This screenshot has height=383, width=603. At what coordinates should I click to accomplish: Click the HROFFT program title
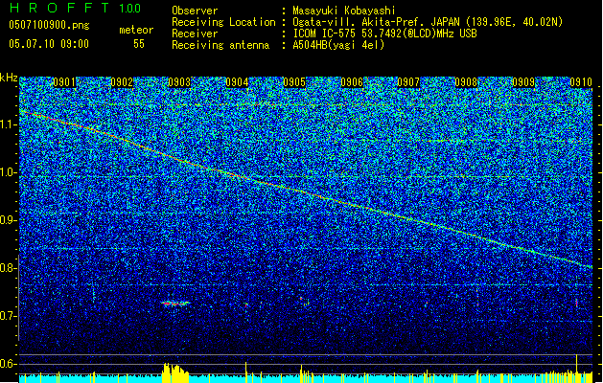click(61, 8)
